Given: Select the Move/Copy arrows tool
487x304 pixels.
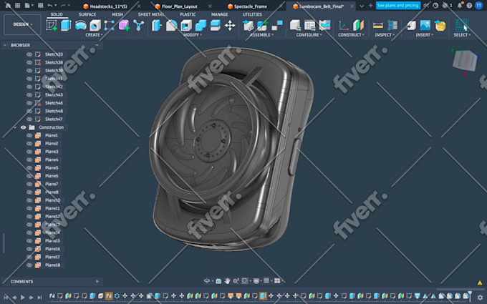Looking at the screenshot, I should (230, 26).
